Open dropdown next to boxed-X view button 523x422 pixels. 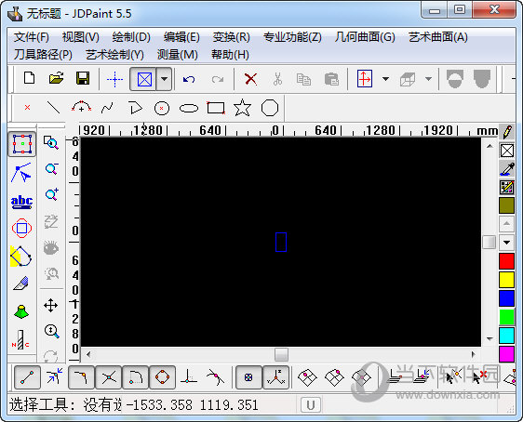point(164,79)
